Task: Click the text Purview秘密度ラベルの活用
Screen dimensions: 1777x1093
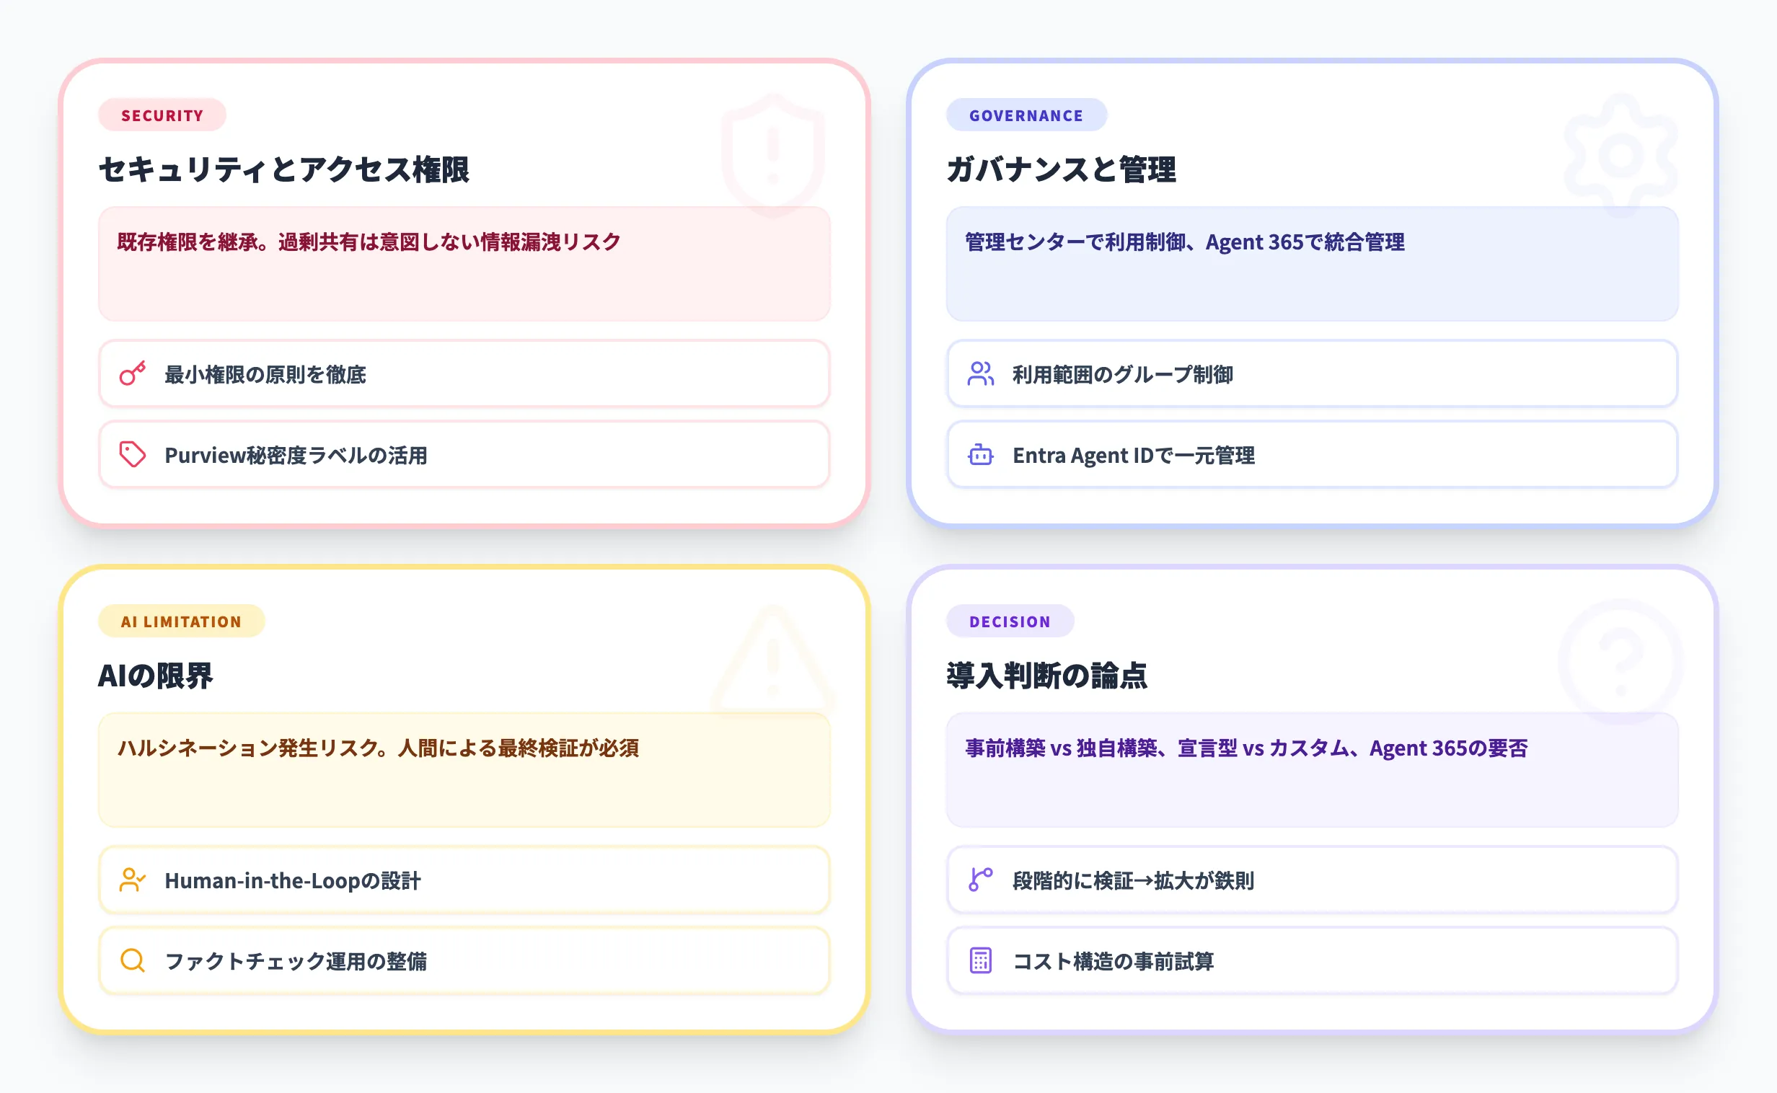Action: [296, 456]
